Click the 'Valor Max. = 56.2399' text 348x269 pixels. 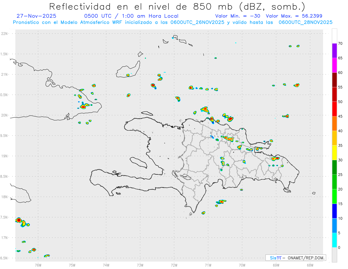(294, 16)
